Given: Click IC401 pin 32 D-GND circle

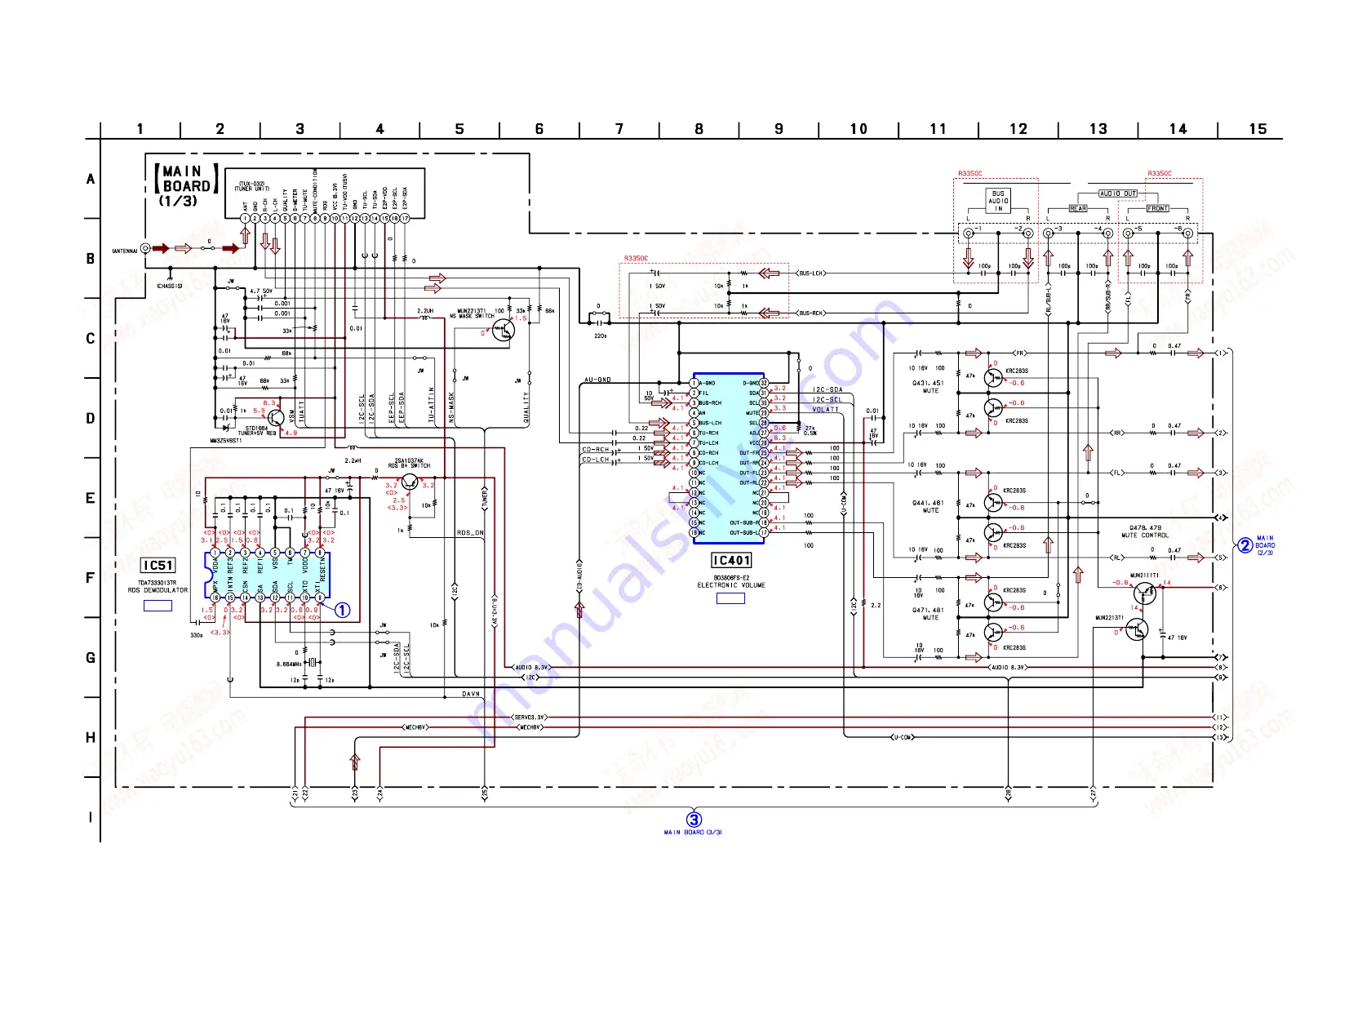Looking at the screenshot, I should pos(765,383).
